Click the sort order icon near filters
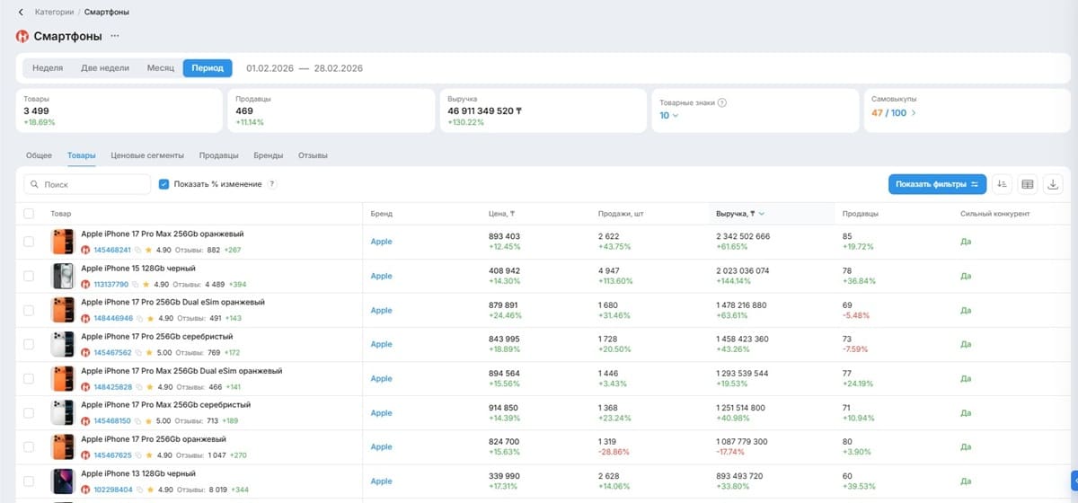The width and height of the screenshot is (1078, 503). coord(1003,184)
